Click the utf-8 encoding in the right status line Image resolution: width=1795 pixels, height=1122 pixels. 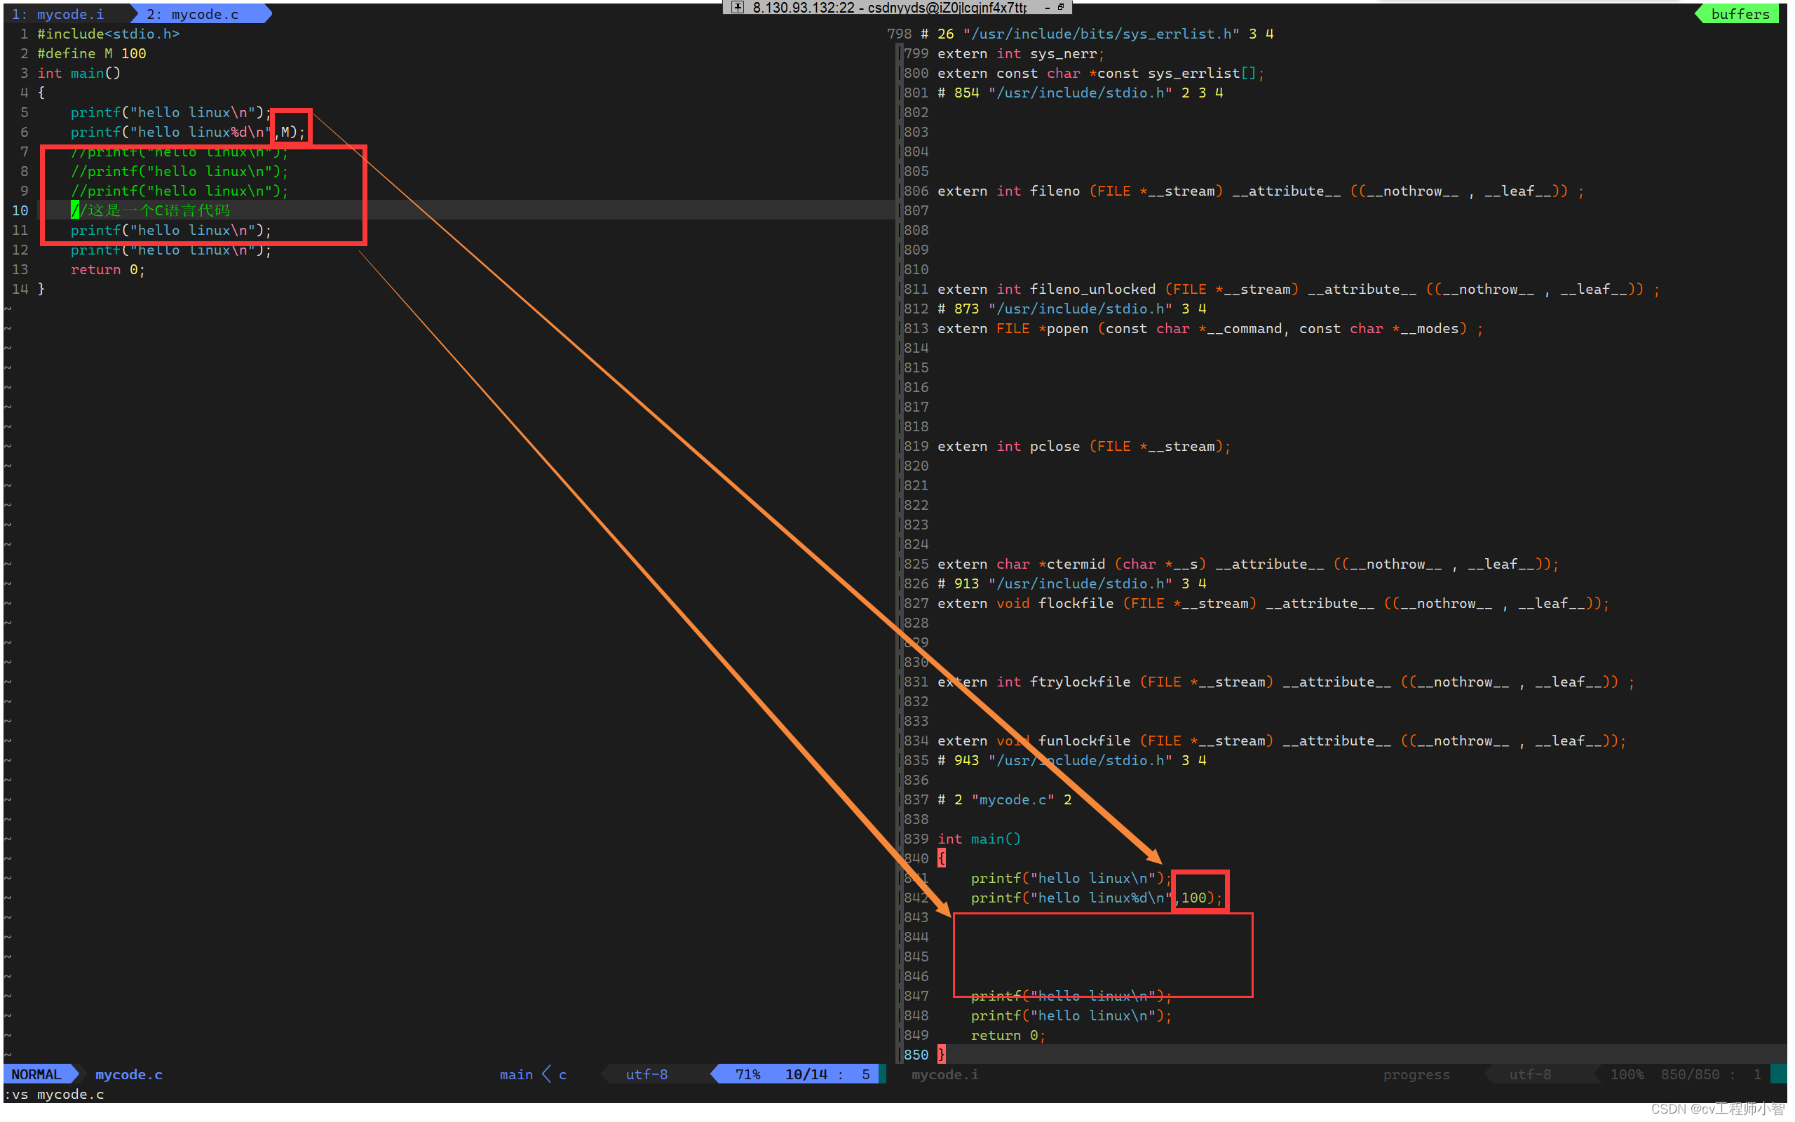(1529, 1074)
